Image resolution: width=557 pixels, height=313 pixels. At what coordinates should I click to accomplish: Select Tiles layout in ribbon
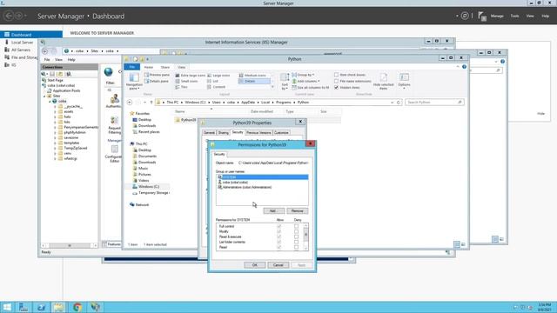(x=182, y=87)
